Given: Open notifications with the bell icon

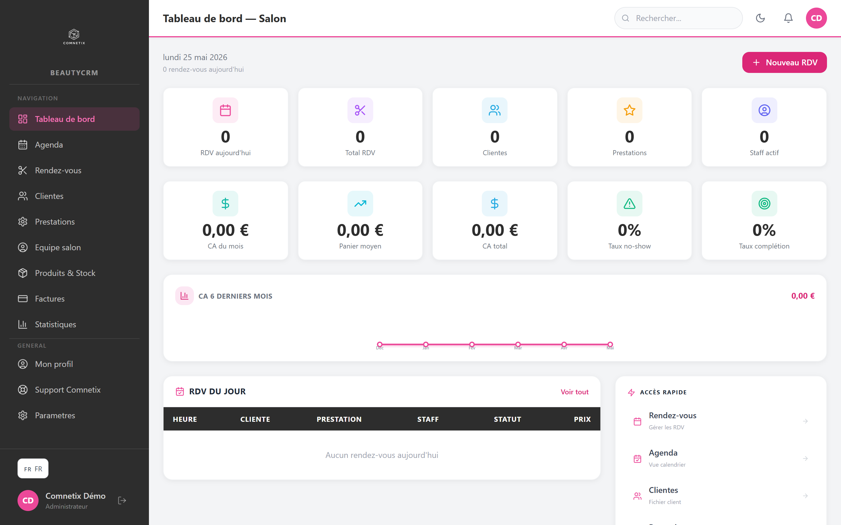Looking at the screenshot, I should pyautogui.click(x=788, y=18).
